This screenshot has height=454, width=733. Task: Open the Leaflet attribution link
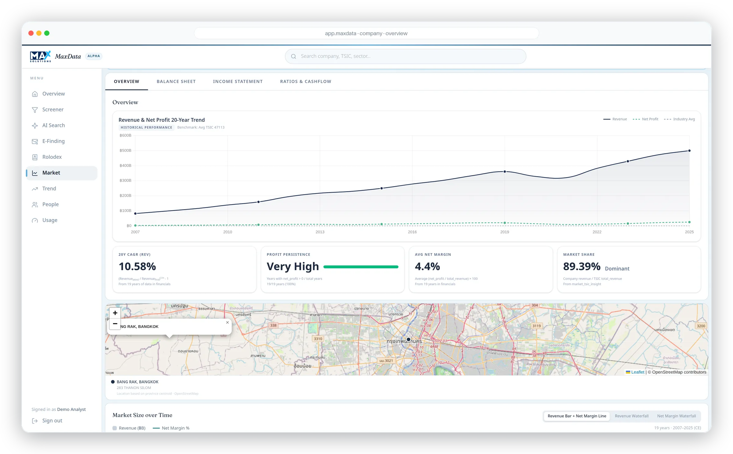click(637, 372)
